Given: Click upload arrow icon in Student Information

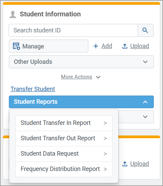Looking at the screenshot, I should (125, 46).
